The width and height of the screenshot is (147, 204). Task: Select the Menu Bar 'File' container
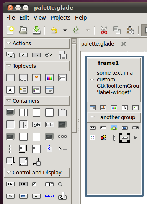[x=36, y=125]
